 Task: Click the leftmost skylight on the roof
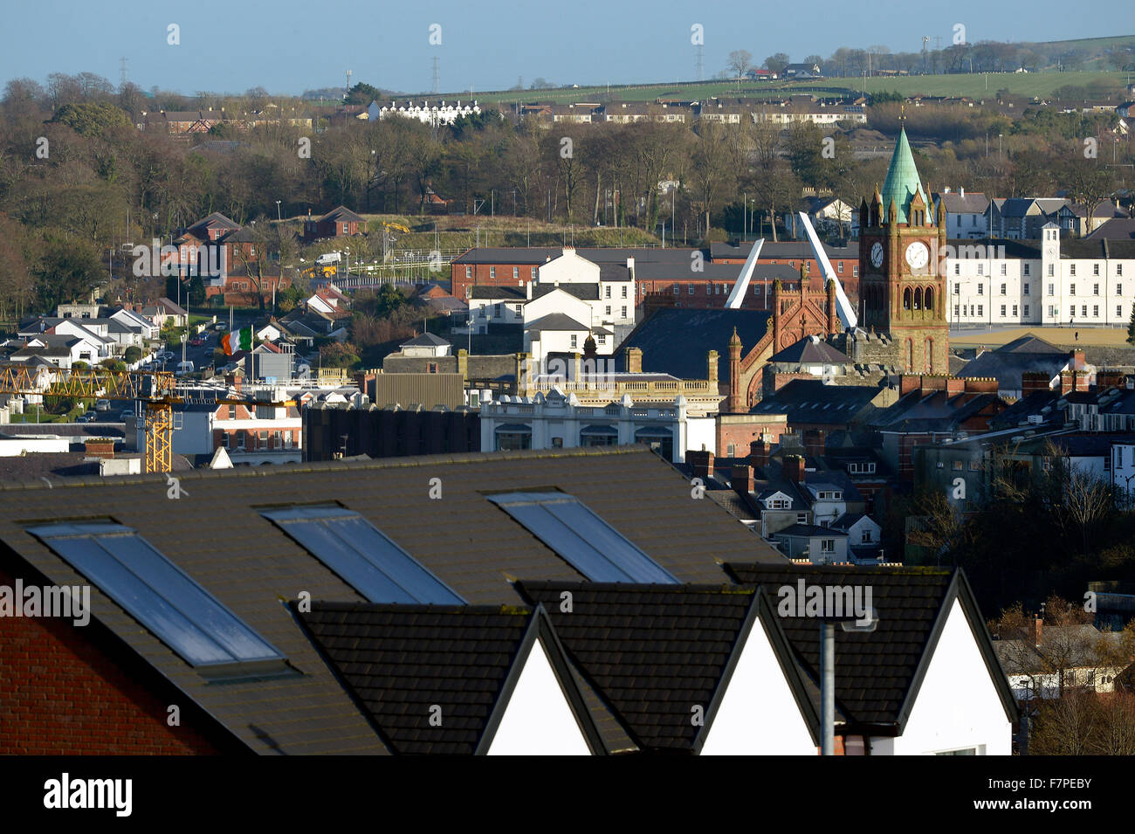(x=155, y=594)
